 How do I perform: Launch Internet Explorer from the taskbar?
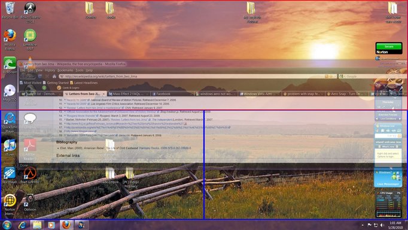[x=22, y=225]
